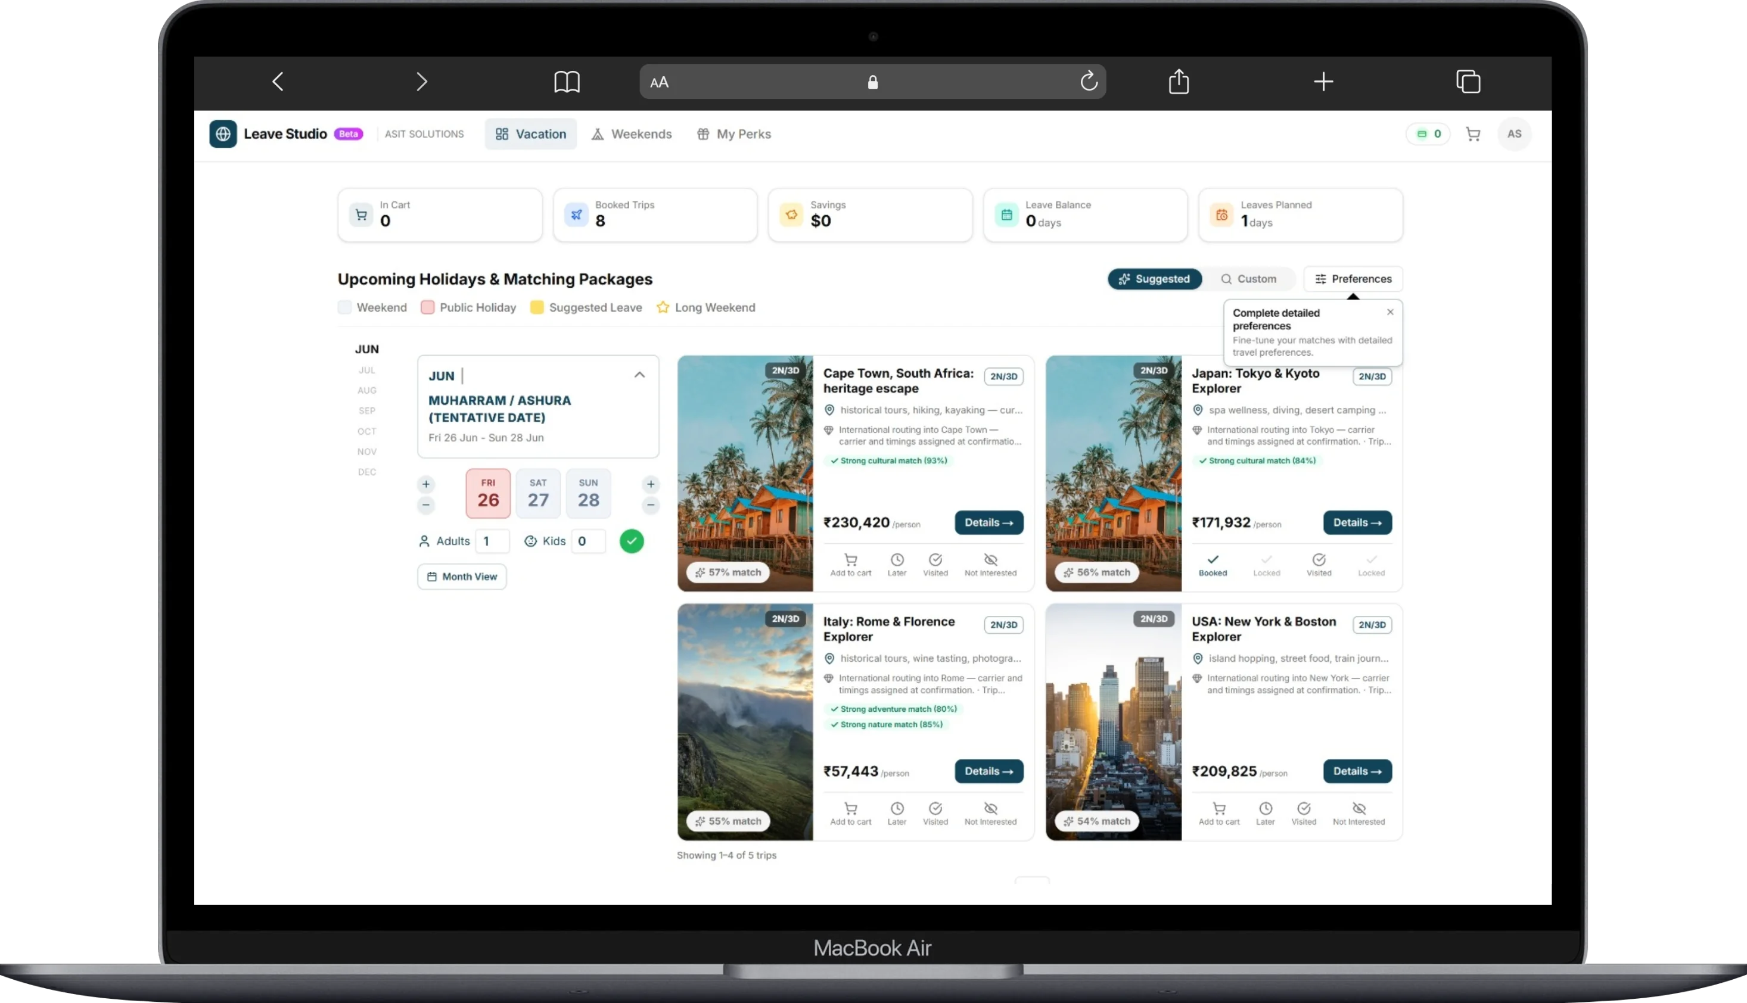Open the Vacation tab
The height and width of the screenshot is (1003, 1747).
click(x=531, y=133)
